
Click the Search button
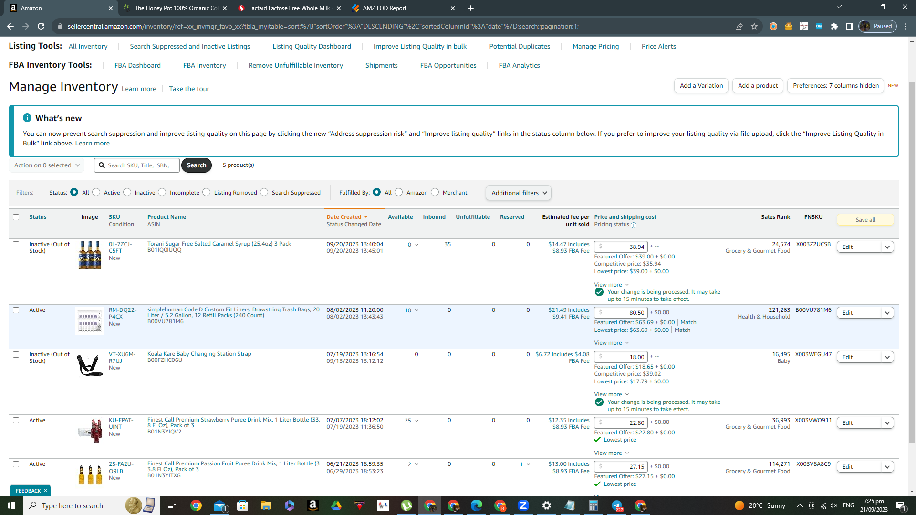point(197,165)
